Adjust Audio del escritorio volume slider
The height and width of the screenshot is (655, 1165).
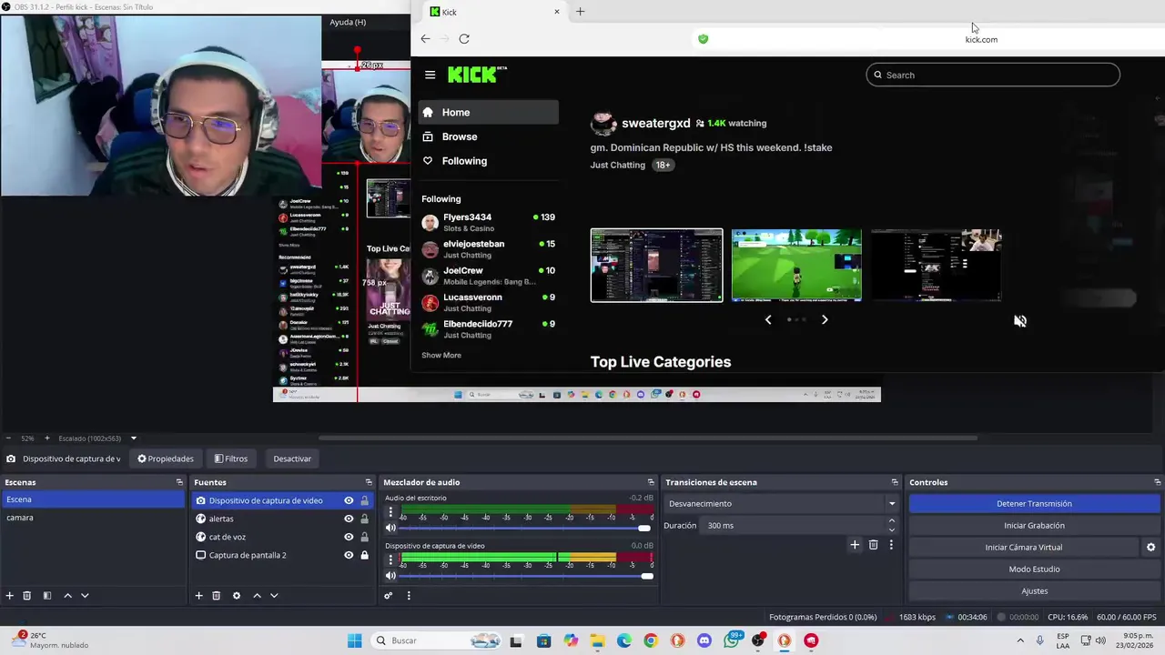point(525,529)
